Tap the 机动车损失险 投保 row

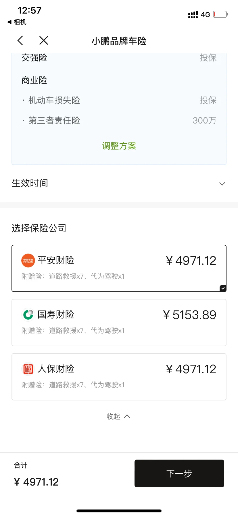point(119,100)
